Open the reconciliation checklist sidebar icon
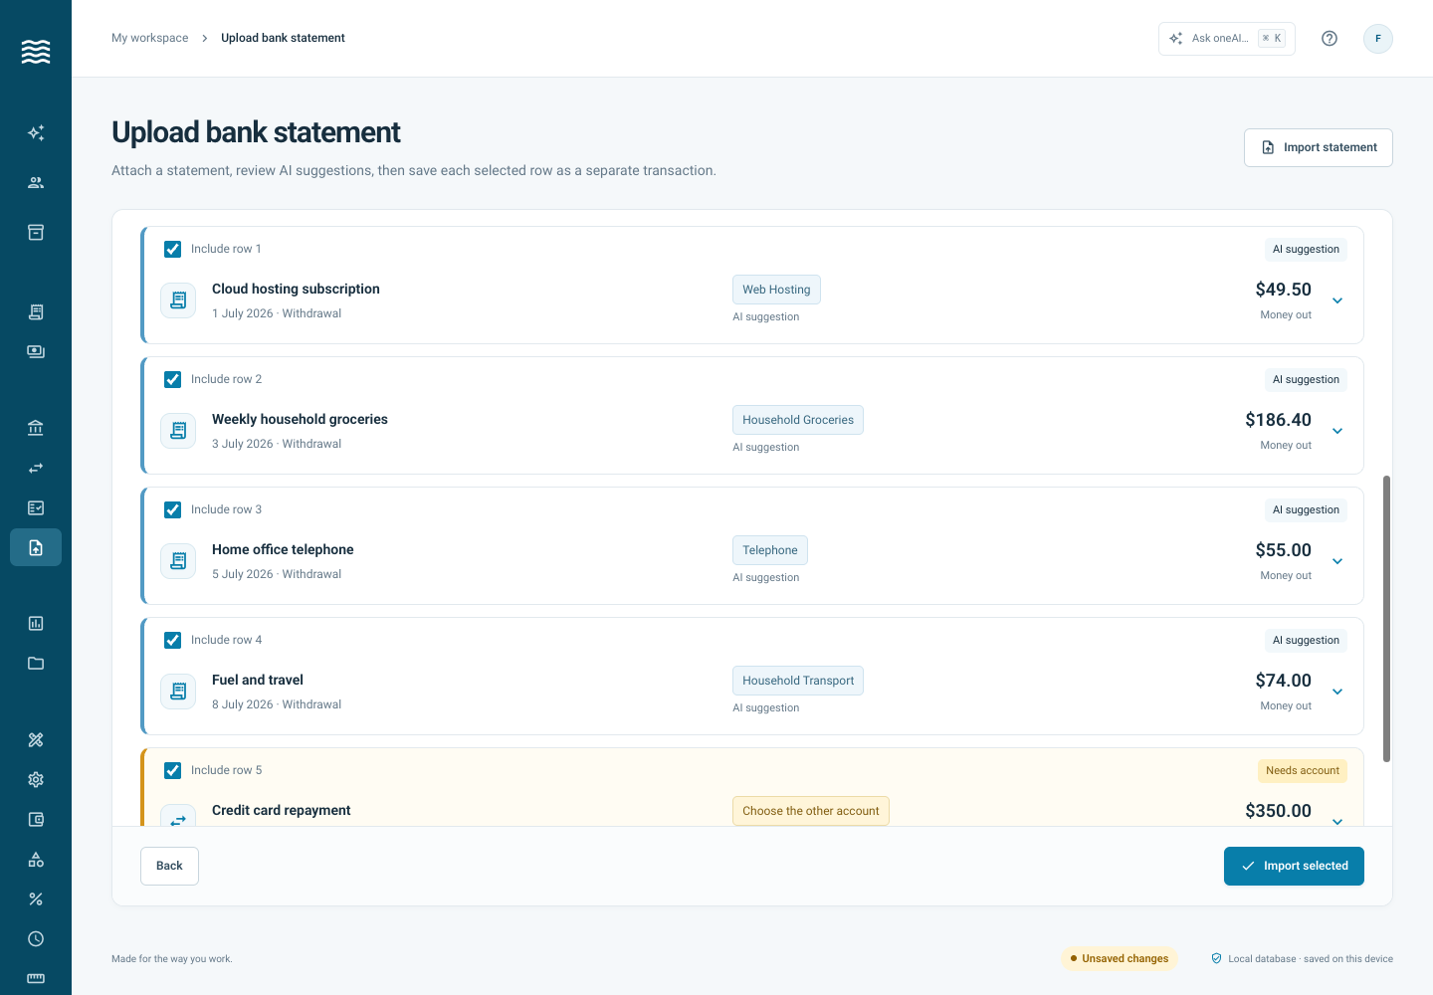This screenshot has height=995, width=1433. point(36,508)
